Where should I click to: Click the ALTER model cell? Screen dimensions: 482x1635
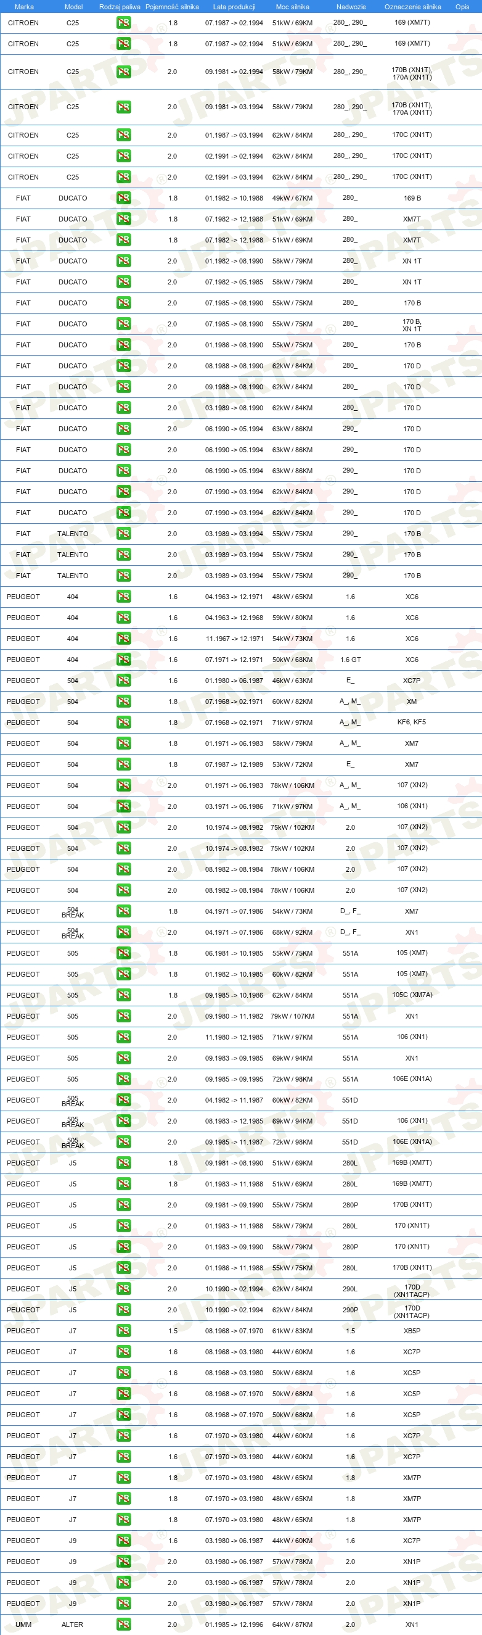click(72, 1625)
